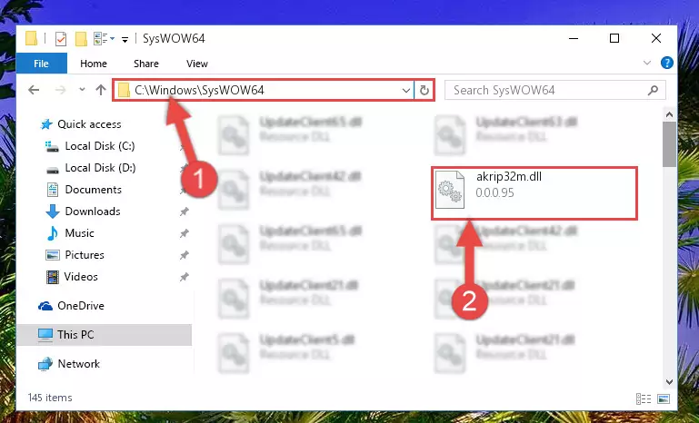699x423 pixels.
Task: Expand the ribbon with the chevron
Action: pos(647,64)
